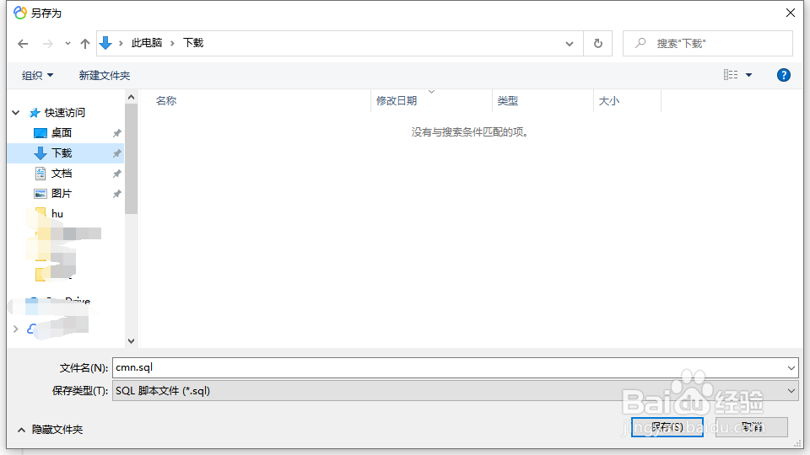The width and height of the screenshot is (810, 455).
Task: Click the search box for 下载
Action: 708,43
